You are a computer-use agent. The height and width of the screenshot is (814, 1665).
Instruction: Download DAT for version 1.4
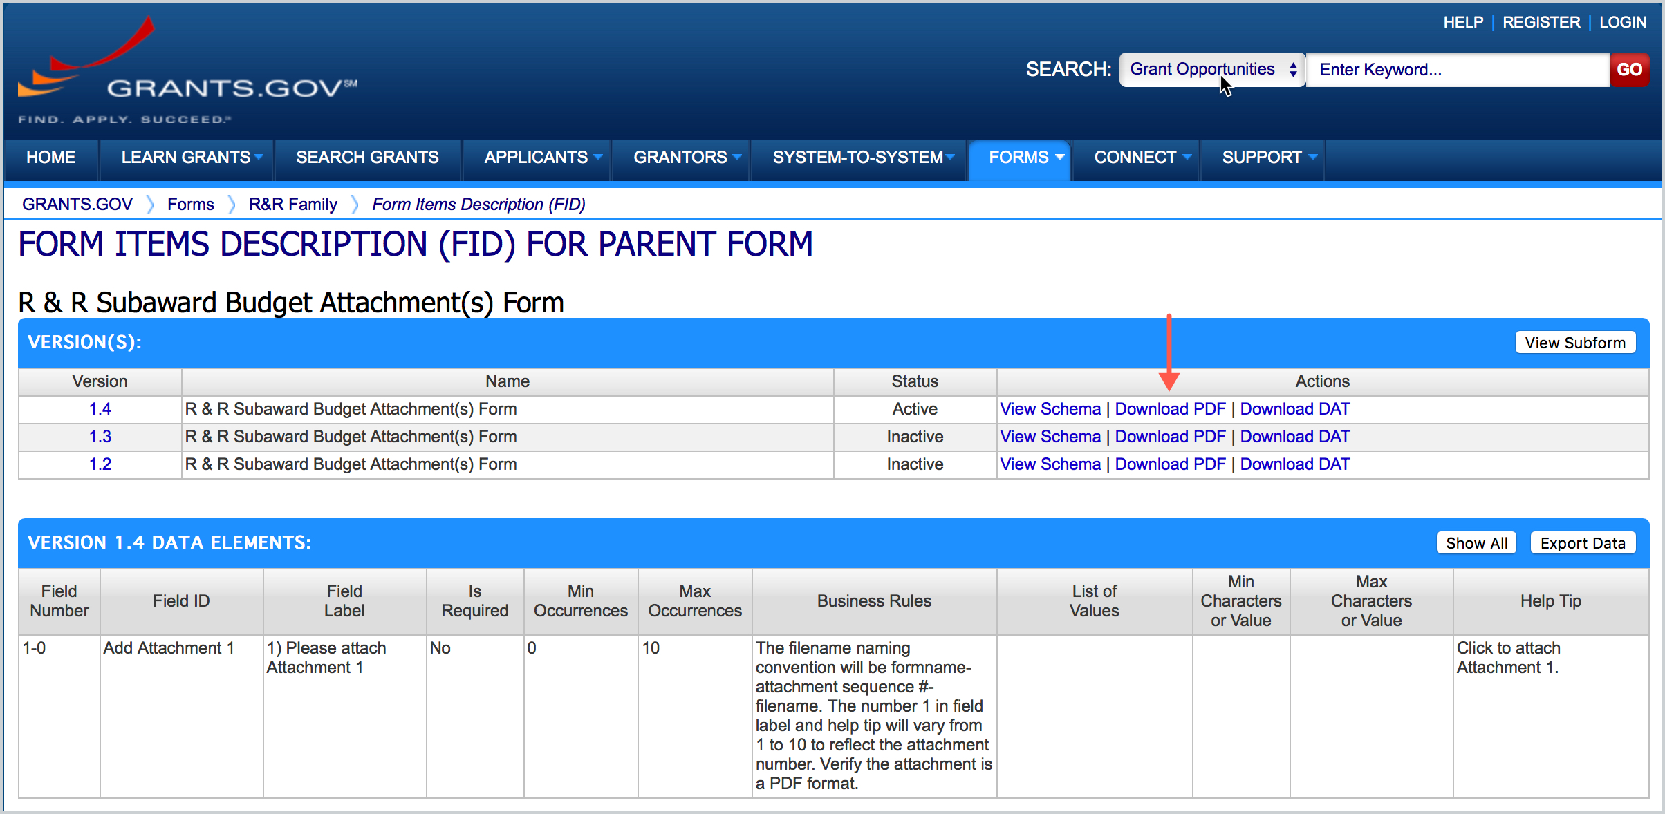coord(1295,409)
